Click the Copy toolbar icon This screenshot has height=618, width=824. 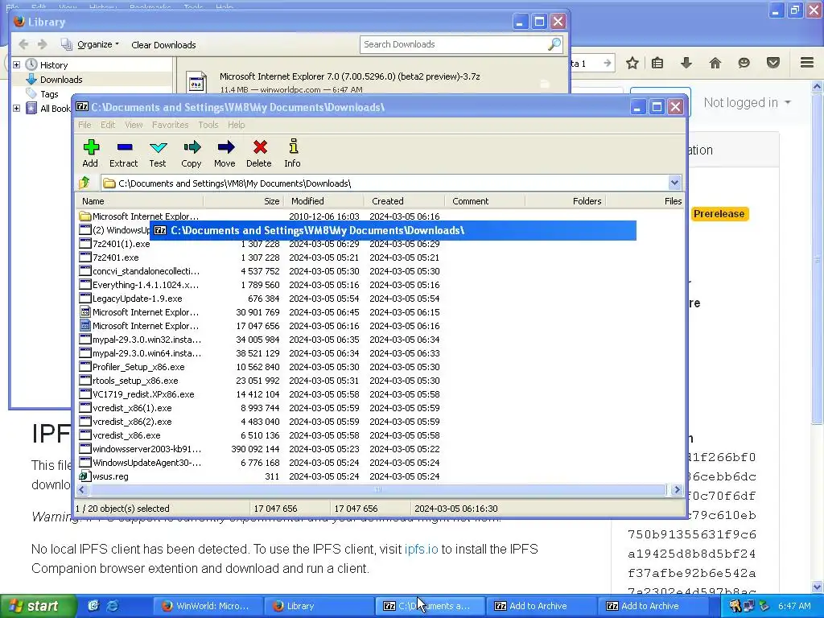(192, 148)
